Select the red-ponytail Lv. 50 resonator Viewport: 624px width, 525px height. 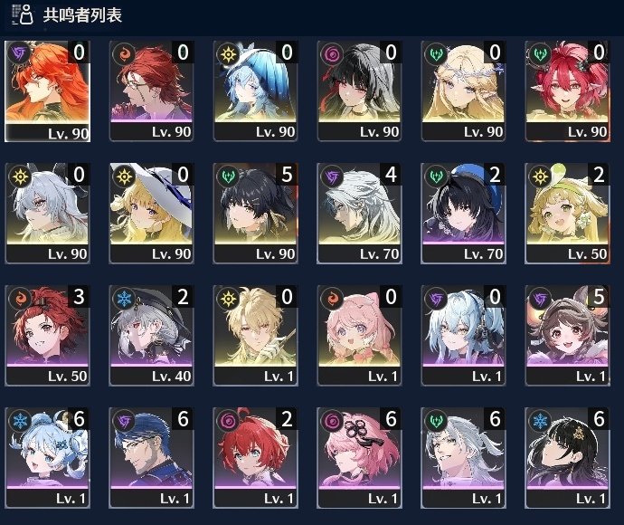pyautogui.click(x=47, y=336)
